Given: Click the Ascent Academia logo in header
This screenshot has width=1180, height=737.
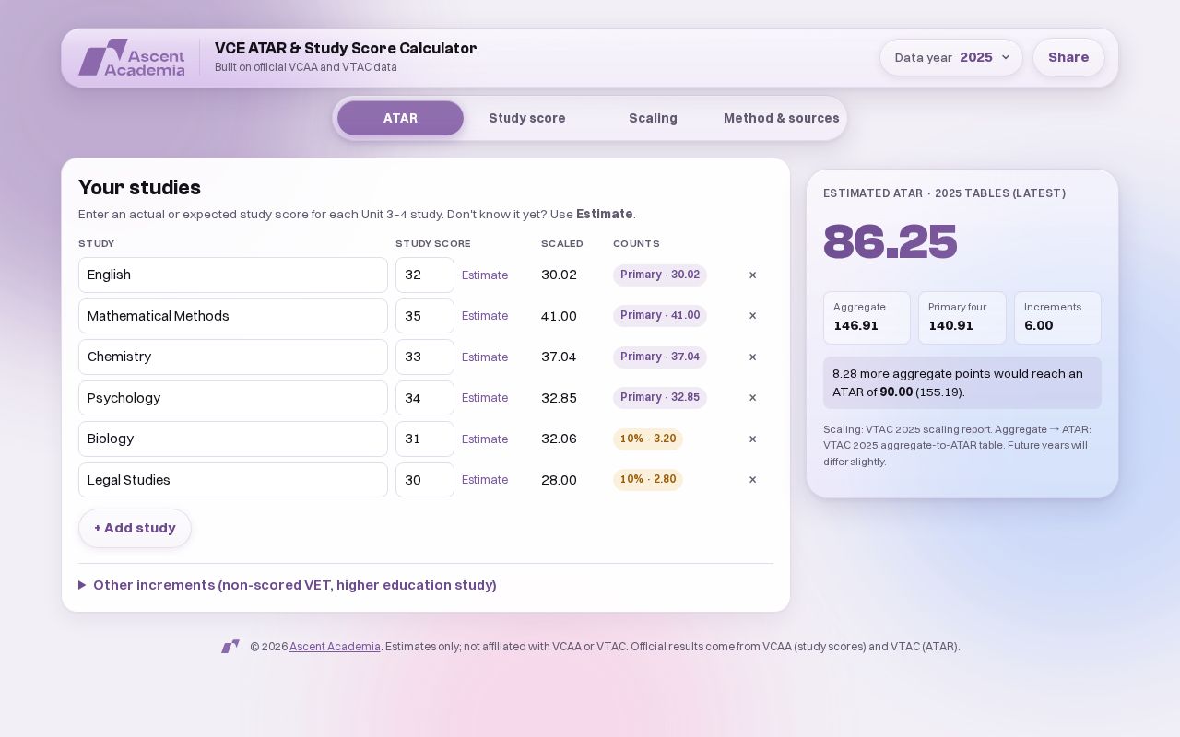Looking at the screenshot, I should tap(132, 57).
